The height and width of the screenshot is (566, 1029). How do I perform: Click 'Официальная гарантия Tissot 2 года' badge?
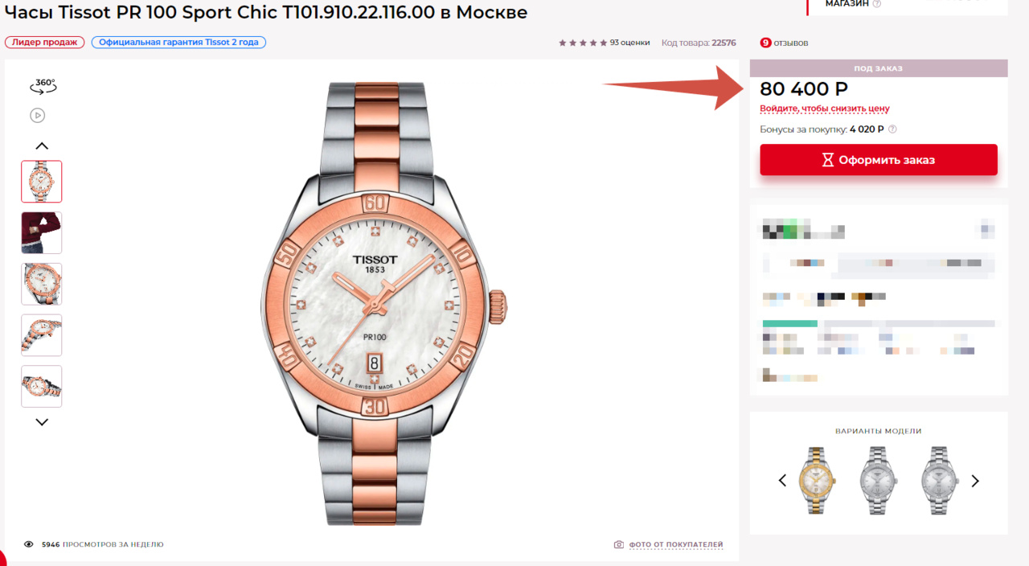tap(178, 42)
